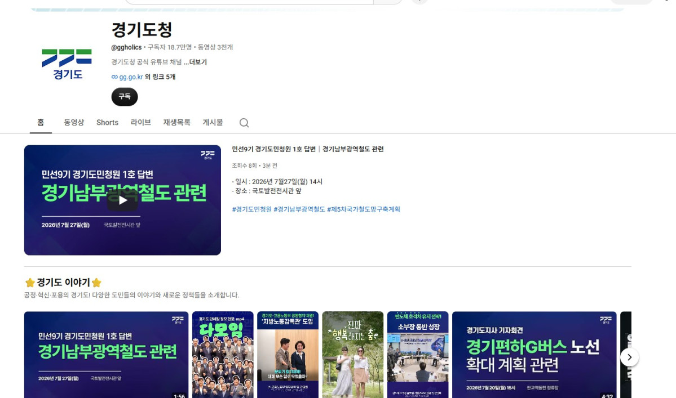The image size is (676, 398).
Task: Click the #제5차국가철도망구축계획 hashtag
Action: (x=364, y=209)
